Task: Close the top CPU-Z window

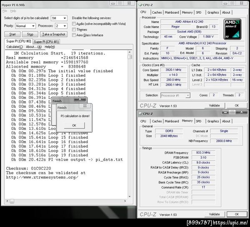Action: pos(241,3)
